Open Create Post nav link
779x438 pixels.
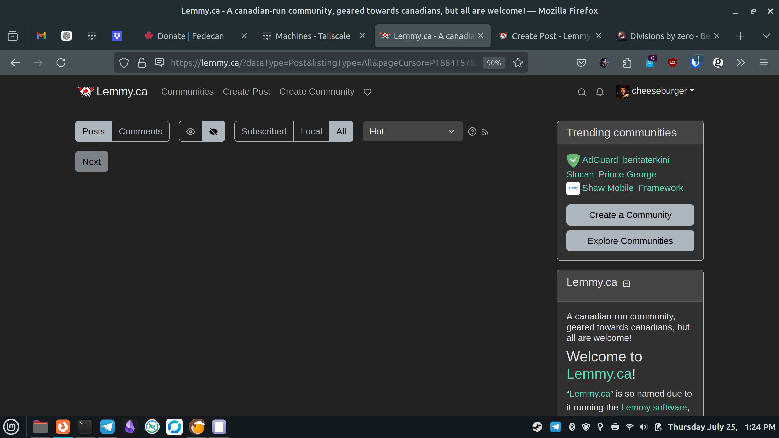coord(246,92)
